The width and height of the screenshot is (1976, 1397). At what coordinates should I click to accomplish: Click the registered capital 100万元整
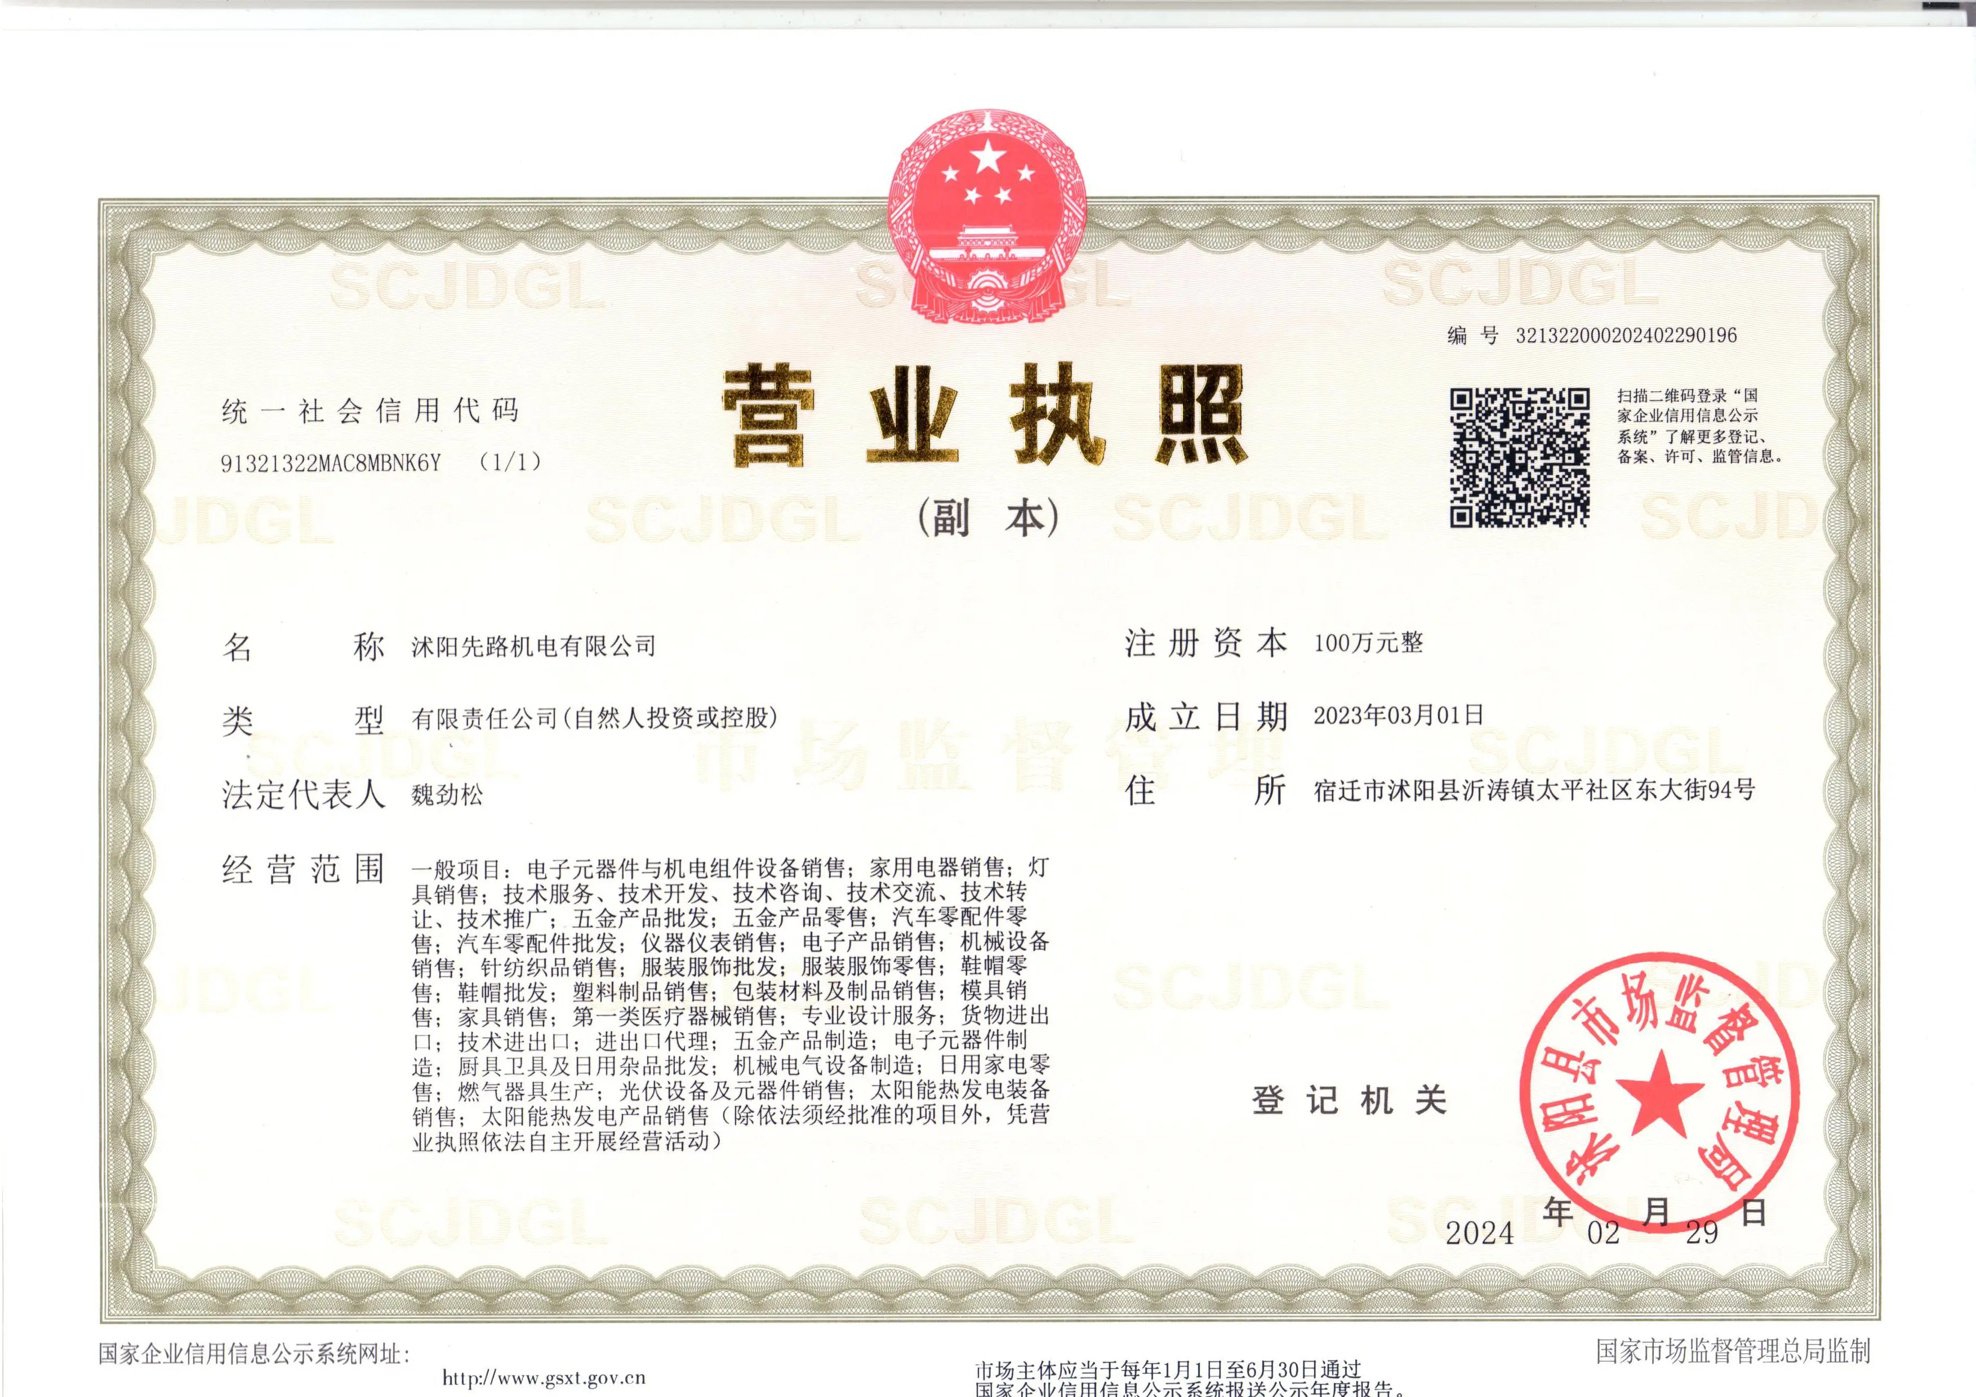coord(1368,643)
